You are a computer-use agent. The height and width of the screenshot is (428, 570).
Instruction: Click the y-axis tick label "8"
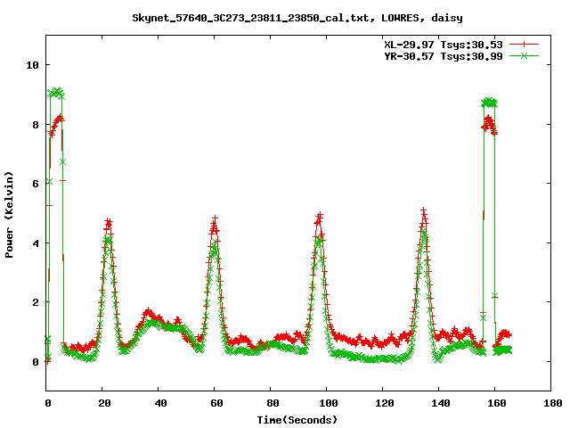[36, 125]
